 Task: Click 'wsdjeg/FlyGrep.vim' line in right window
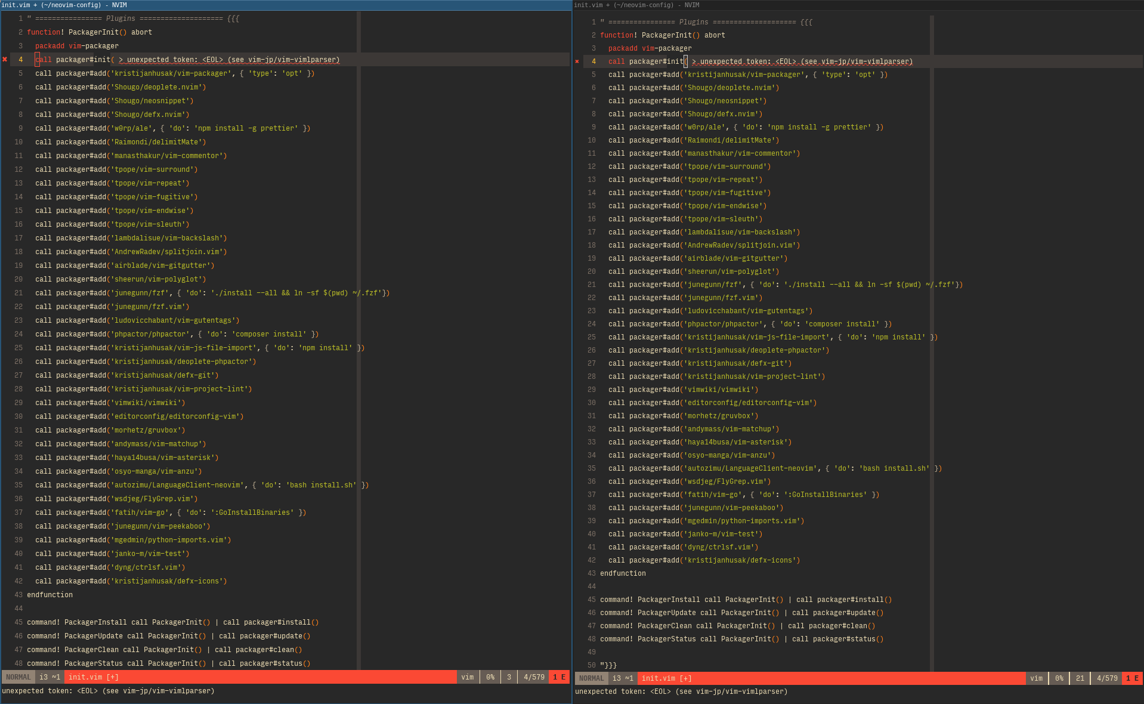pyautogui.click(x=690, y=481)
